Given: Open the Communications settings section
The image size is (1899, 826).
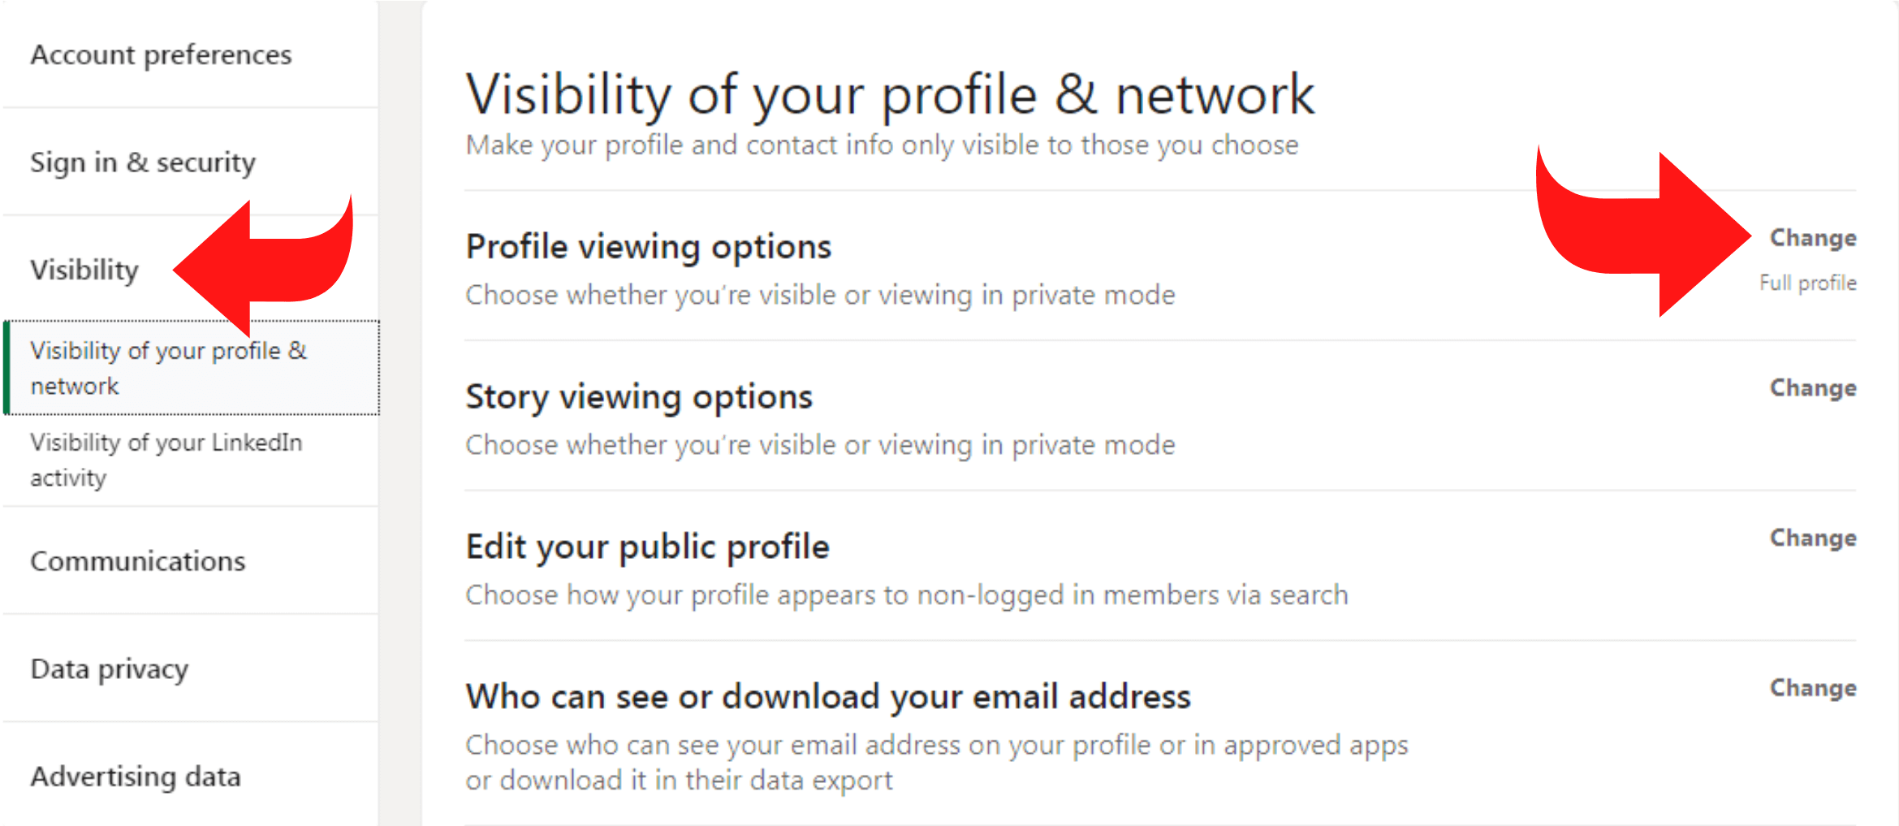Looking at the screenshot, I should click(x=137, y=561).
